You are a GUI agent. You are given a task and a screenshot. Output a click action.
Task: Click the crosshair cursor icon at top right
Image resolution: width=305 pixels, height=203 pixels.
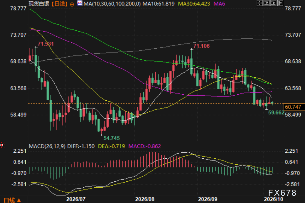[259, 3]
